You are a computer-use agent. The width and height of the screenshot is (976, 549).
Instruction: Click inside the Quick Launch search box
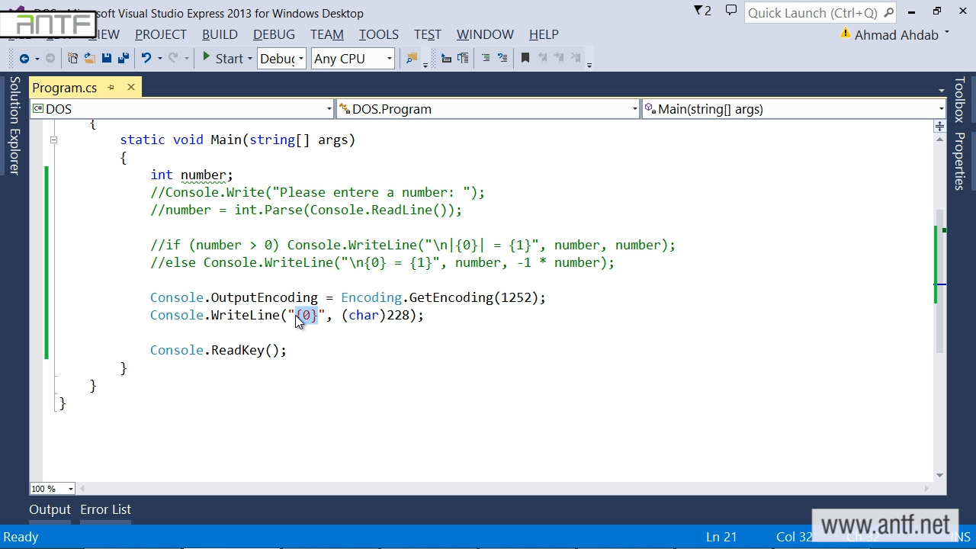[812, 13]
